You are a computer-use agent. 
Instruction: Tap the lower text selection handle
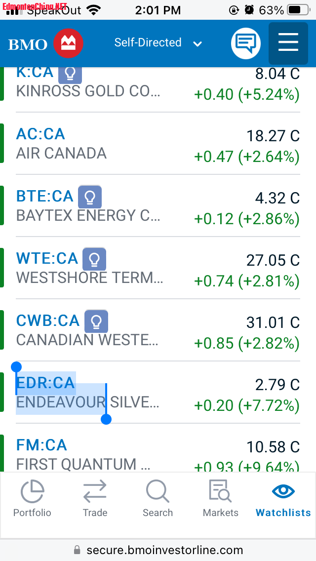(106, 419)
